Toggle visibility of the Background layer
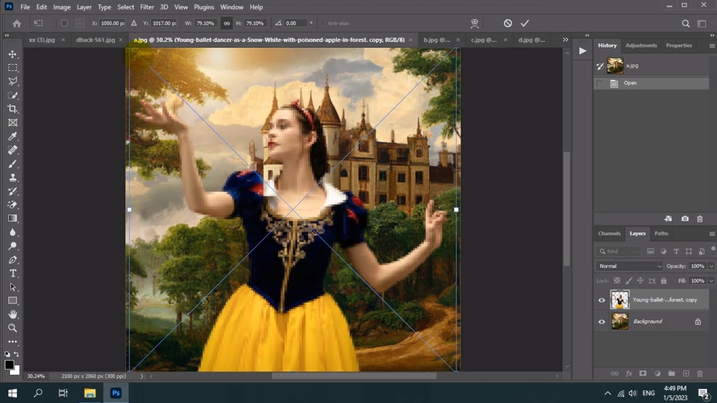The width and height of the screenshot is (717, 403). pyautogui.click(x=602, y=322)
